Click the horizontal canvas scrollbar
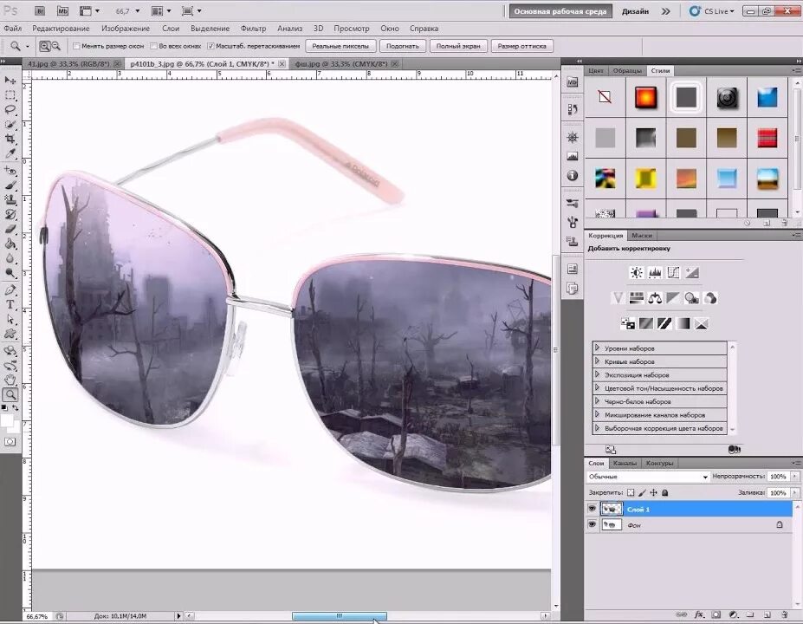 [339, 616]
